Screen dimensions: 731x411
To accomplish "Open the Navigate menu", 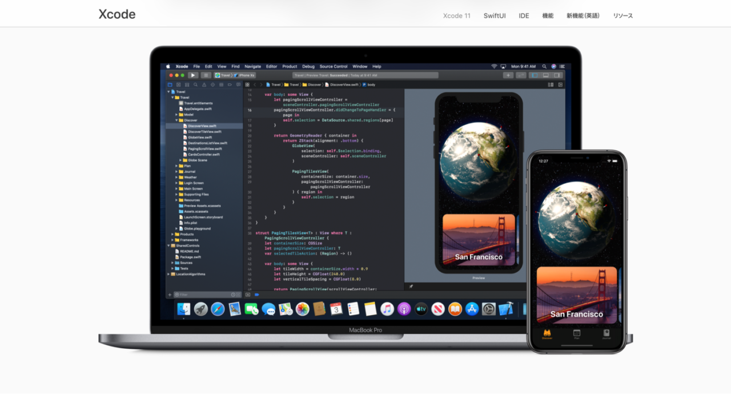I will click(252, 66).
